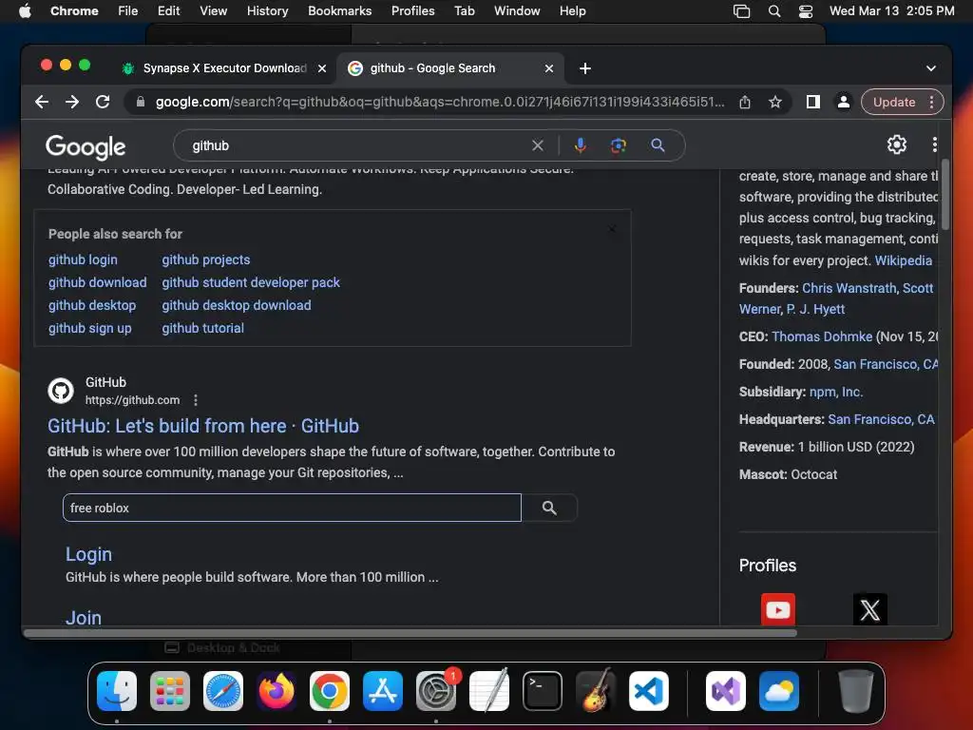Click the Google logo
Screen dimensions: 973x730
pos(86,146)
